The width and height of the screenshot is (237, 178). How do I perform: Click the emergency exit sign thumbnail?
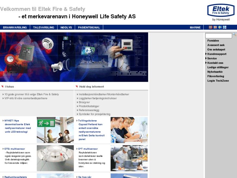(55, 130)
